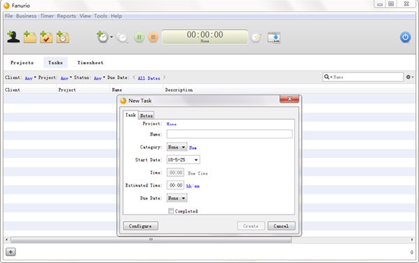This screenshot has height=263, width=419.
Task: Click the Create button
Action: [251, 226]
